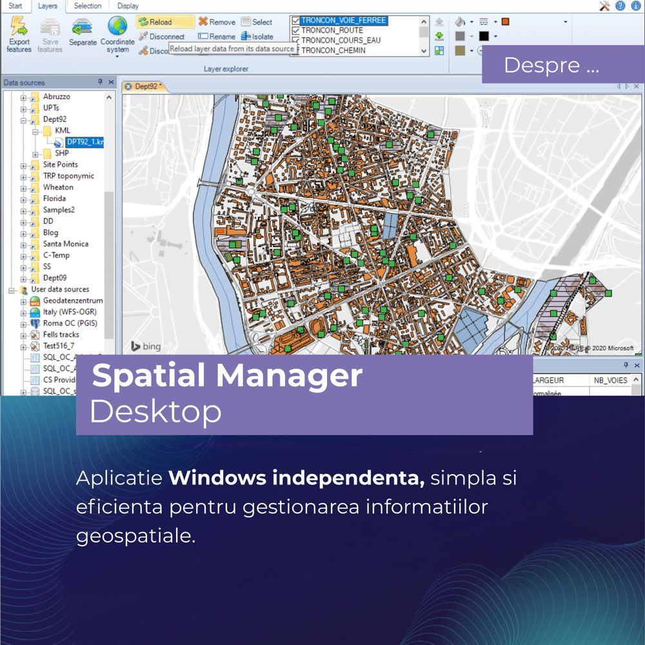Select the DPT92_1 KML file item

84,143
